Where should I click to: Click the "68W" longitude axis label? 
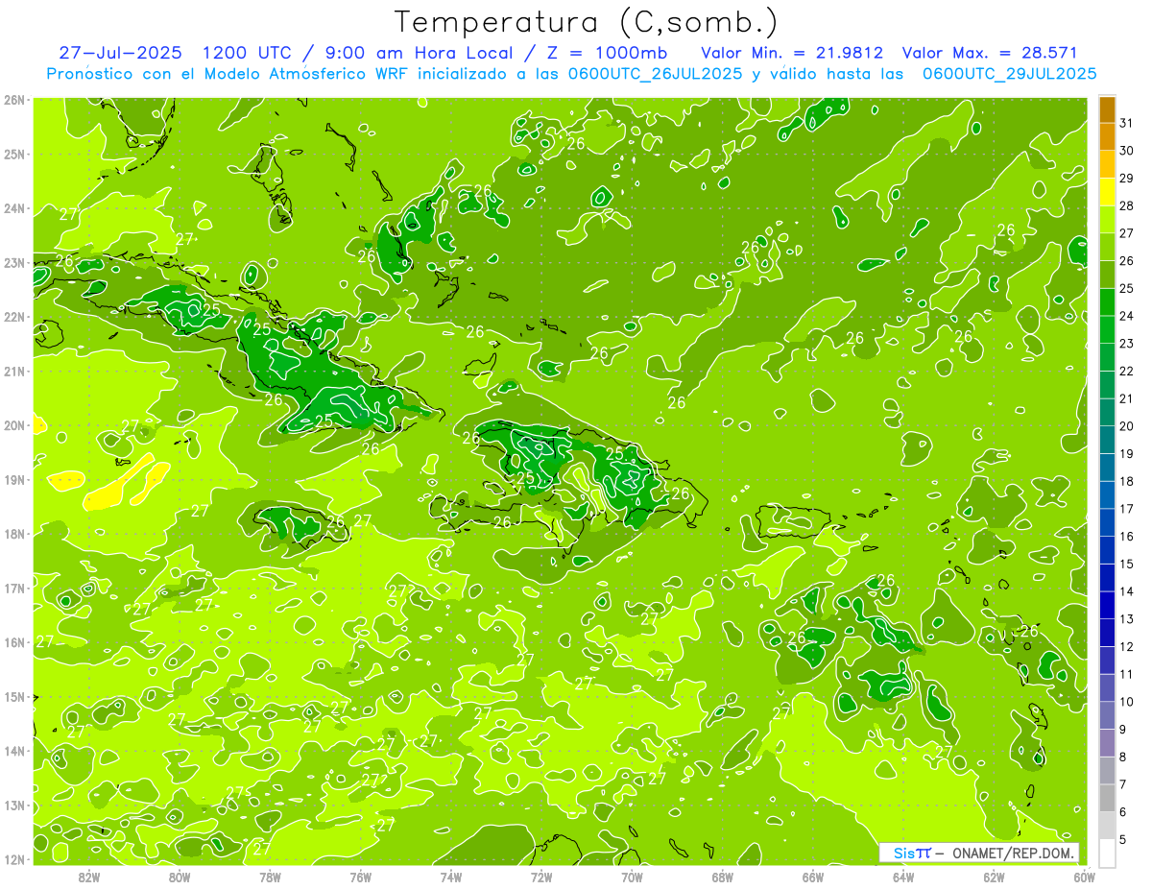tap(723, 877)
